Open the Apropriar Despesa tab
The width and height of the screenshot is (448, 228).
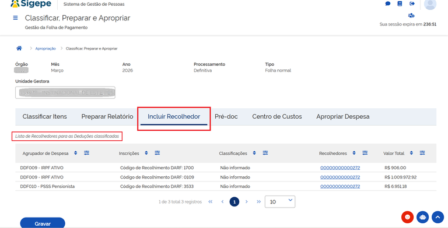343,116
